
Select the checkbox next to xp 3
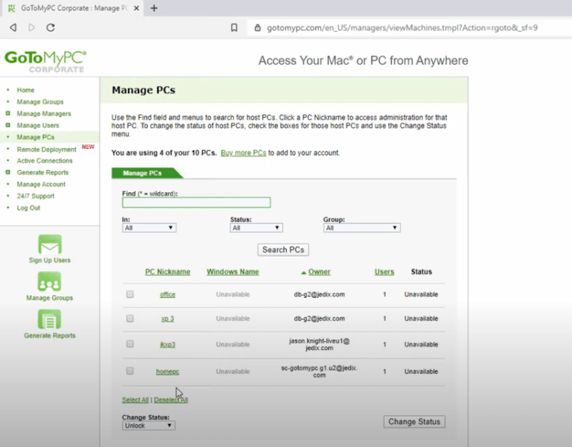pyautogui.click(x=130, y=318)
